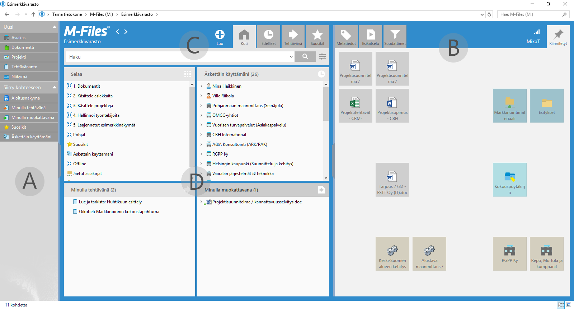Screen dimensions: 574x309
Task: Click the clock icon in Äskettäin käyttämäni header
Action: tap(321, 74)
